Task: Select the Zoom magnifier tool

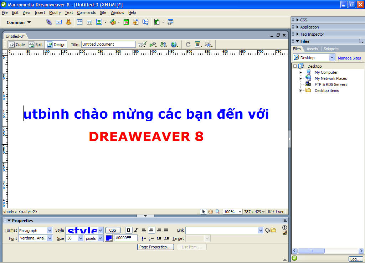Action: (x=217, y=212)
